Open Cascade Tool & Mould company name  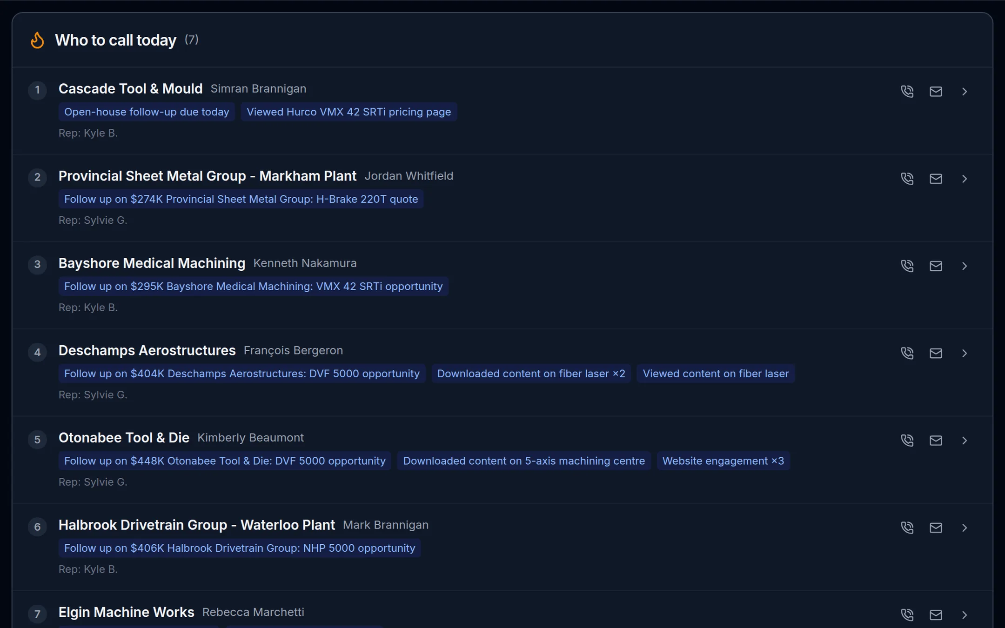[x=130, y=88]
